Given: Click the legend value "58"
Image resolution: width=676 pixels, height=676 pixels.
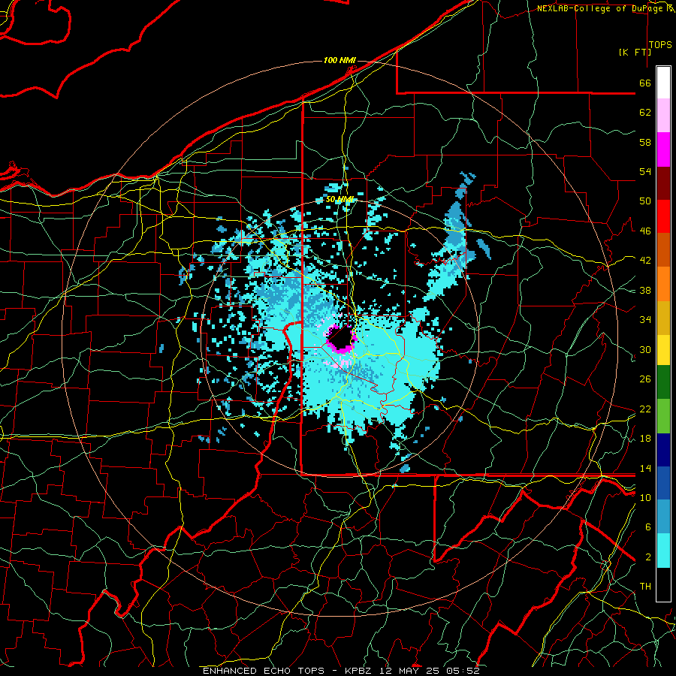Looking at the screenshot, I should point(645,142).
